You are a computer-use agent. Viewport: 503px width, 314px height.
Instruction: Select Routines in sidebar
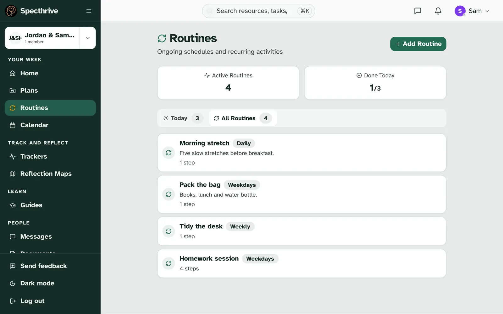pyautogui.click(x=50, y=108)
